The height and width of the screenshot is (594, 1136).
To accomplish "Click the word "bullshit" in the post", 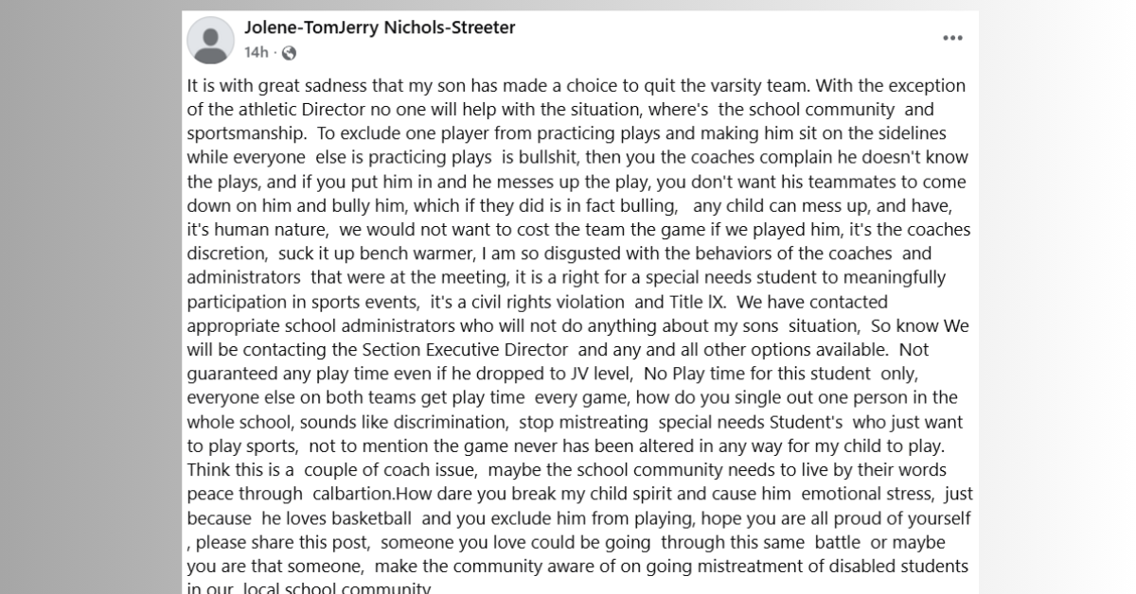I will tap(541, 157).
